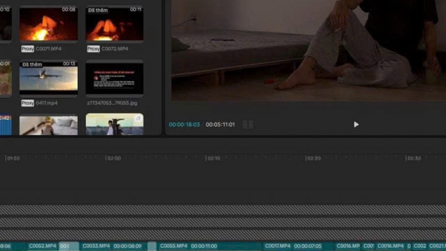Click the Đã thêm label on 0417.mp4

point(32,65)
